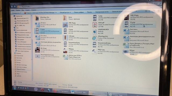Click Укажите дату и время in details pane
172x96 pixels.
point(50,84)
